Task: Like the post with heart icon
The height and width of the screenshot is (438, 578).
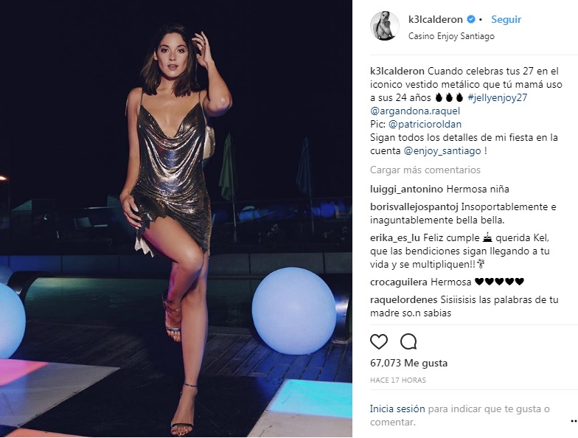Action: click(379, 342)
